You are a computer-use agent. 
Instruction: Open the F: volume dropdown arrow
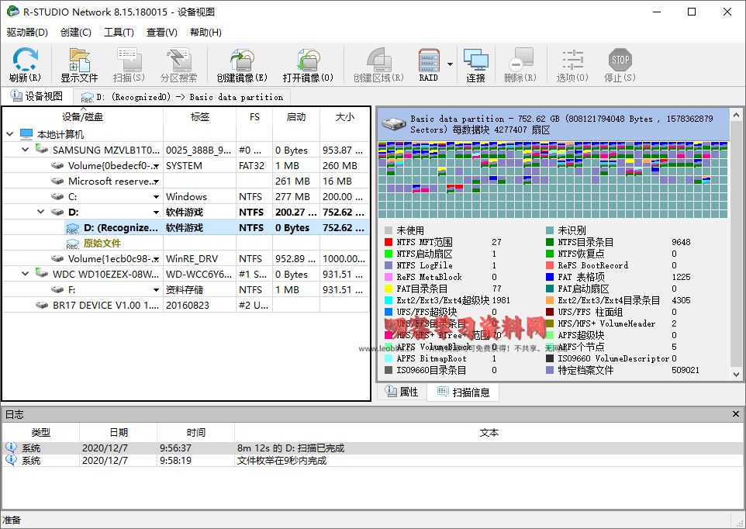pos(156,290)
